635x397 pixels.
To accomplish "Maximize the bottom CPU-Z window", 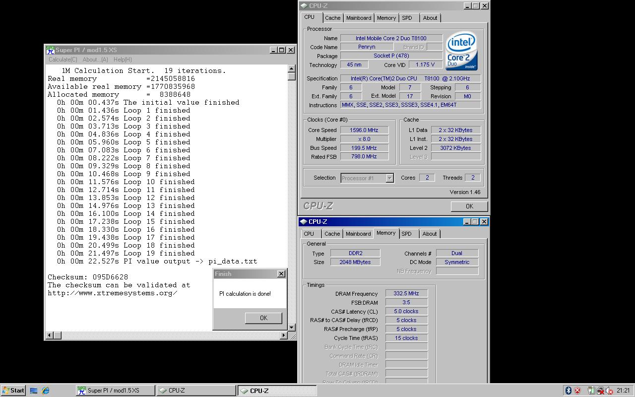I will tap(475, 222).
